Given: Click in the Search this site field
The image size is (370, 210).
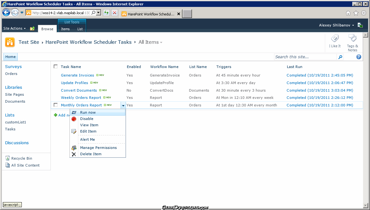Looking at the screenshot, I should pos(305,57).
